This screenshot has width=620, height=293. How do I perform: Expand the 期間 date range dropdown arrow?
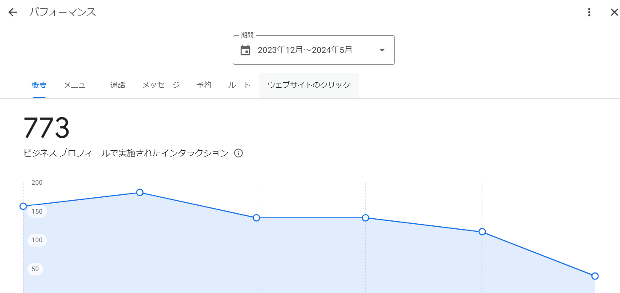[x=381, y=50]
